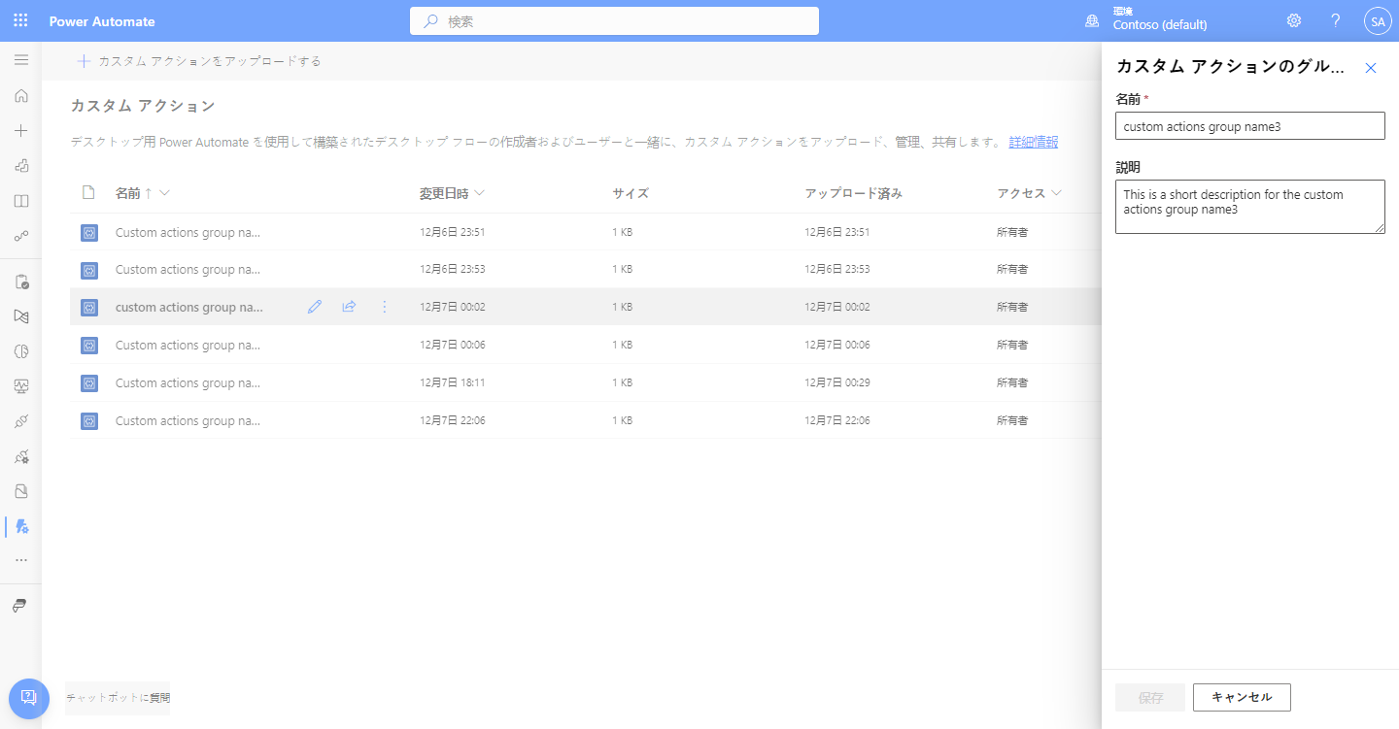Click the bold selected row name
This screenshot has width=1399, height=729.
(189, 307)
